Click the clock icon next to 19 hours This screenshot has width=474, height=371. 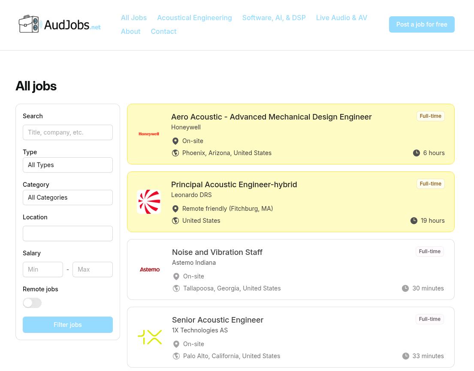click(414, 221)
